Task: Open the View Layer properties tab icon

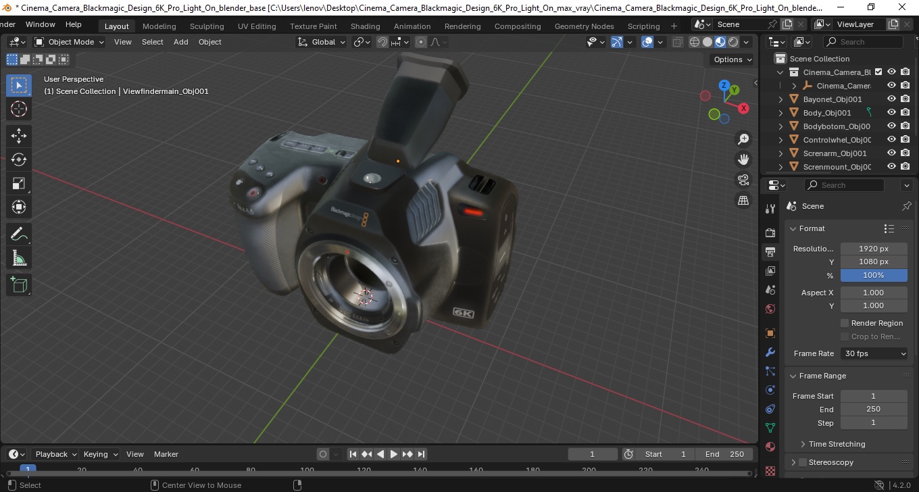Action: 770,271
